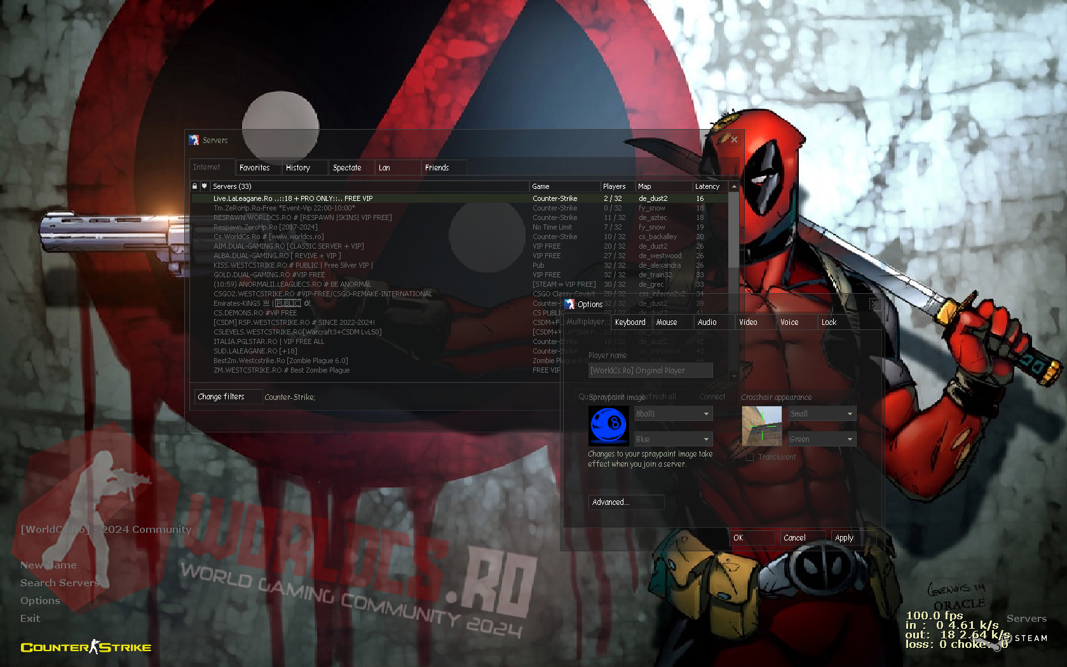Switch to the History tab in Servers
Screen dimensions: 1067x667
[304, 167]
